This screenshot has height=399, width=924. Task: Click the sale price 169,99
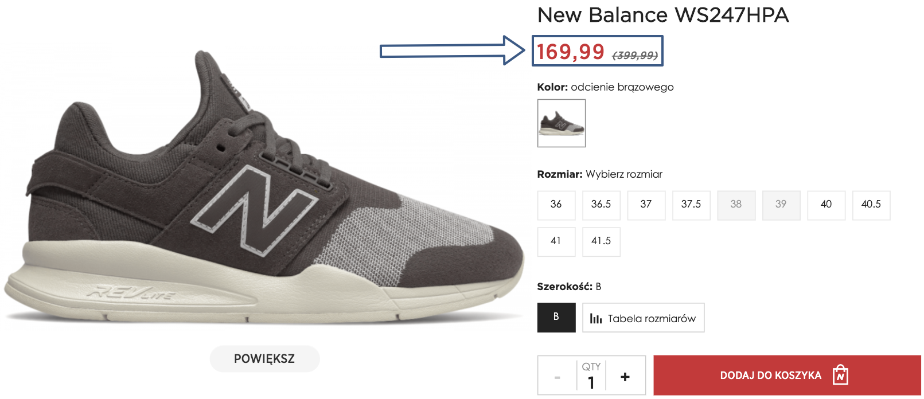[571, 52]
